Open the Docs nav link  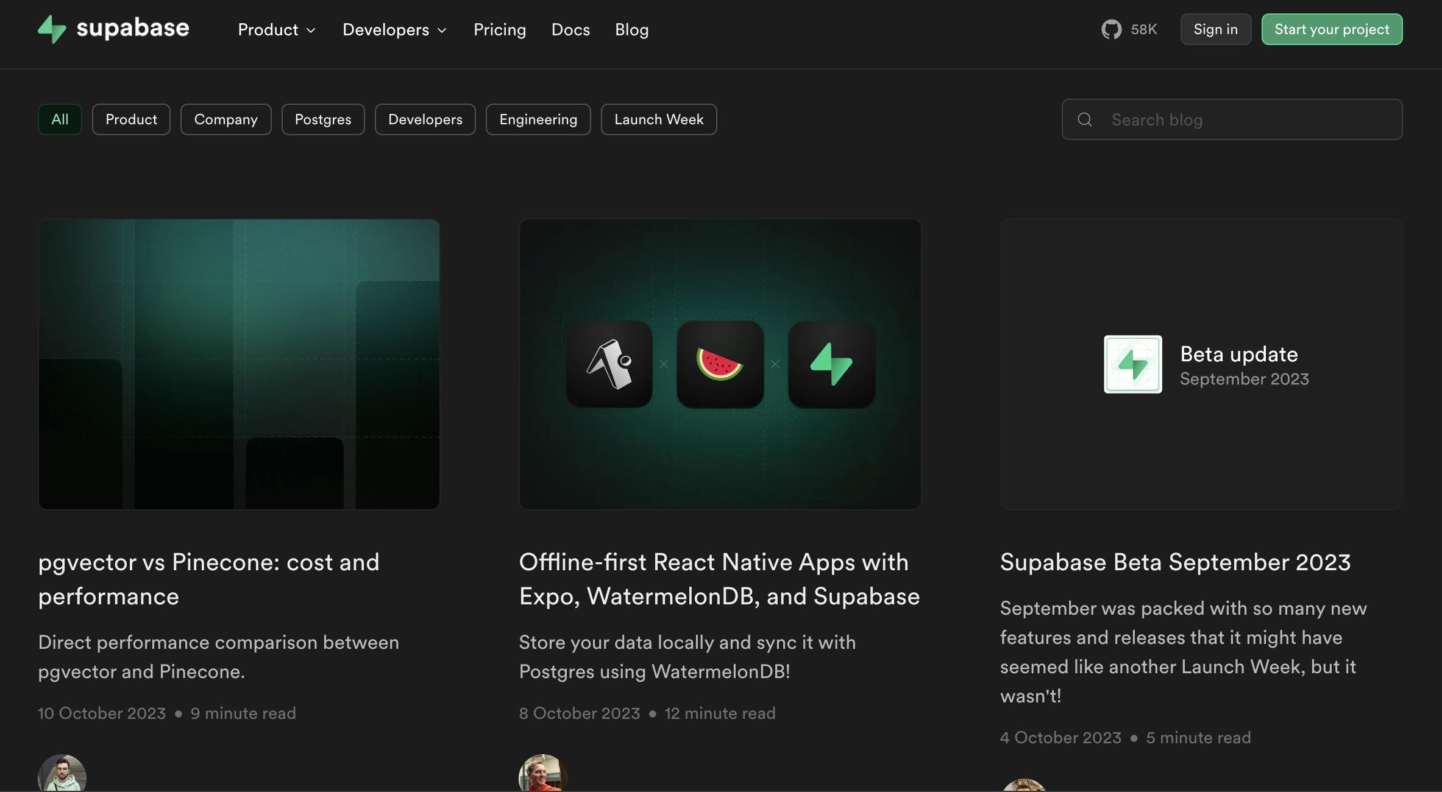(x=570, y=29)
